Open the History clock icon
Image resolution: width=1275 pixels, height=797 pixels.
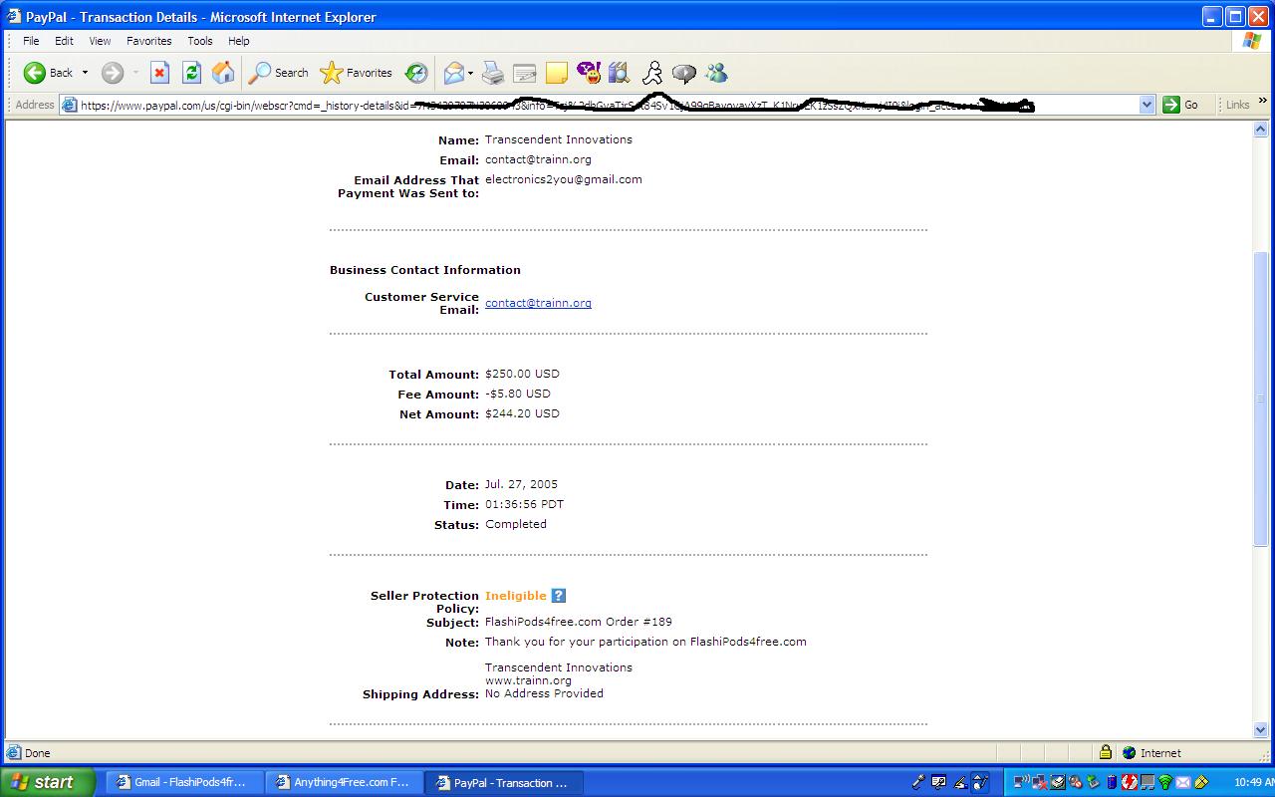point(416,73)
